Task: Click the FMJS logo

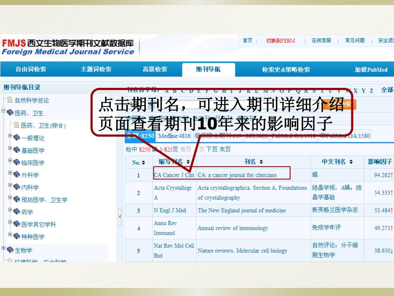Action: pos(68,47)
